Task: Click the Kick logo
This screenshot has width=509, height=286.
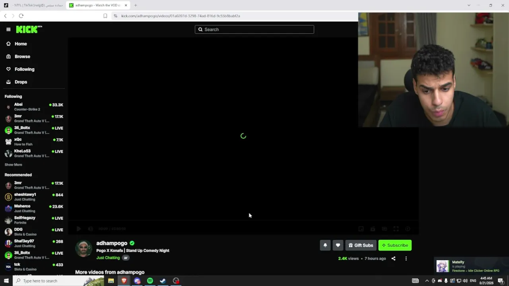Action: [x=29, y=29]
